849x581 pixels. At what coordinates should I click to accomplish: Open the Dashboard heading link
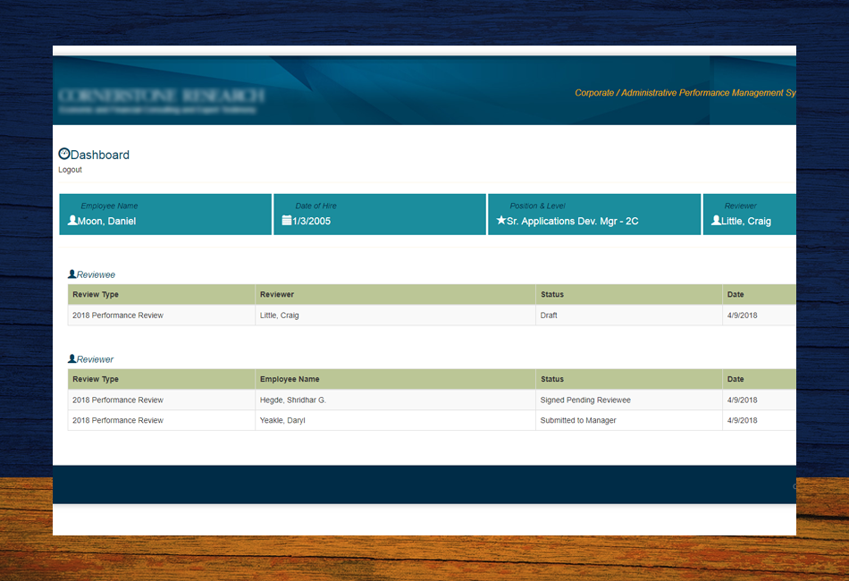[x=100, y=155]
